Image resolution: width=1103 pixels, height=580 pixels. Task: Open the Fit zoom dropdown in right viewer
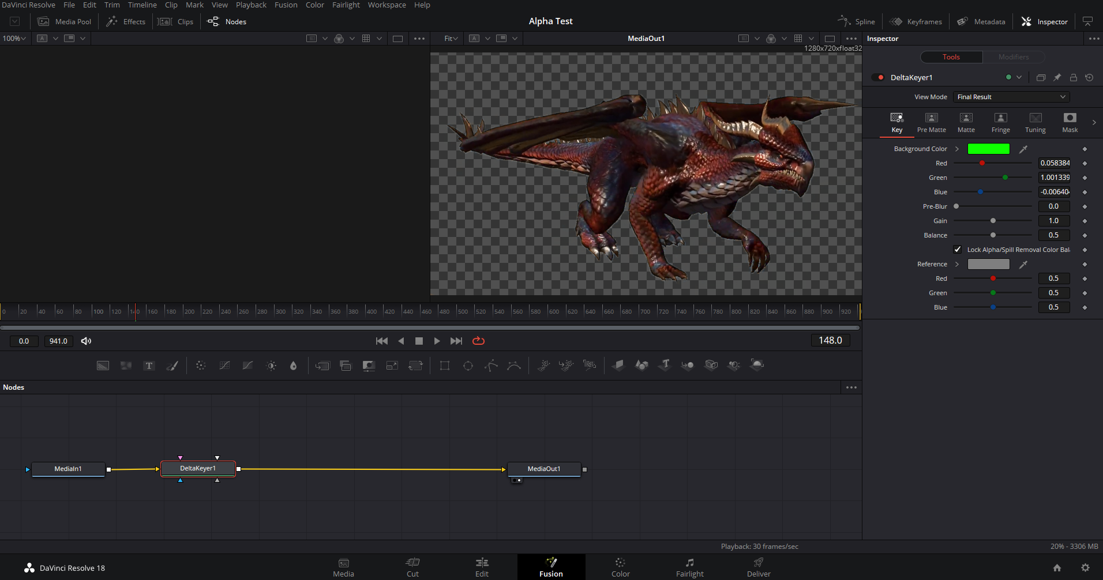[x=451, y=39]
